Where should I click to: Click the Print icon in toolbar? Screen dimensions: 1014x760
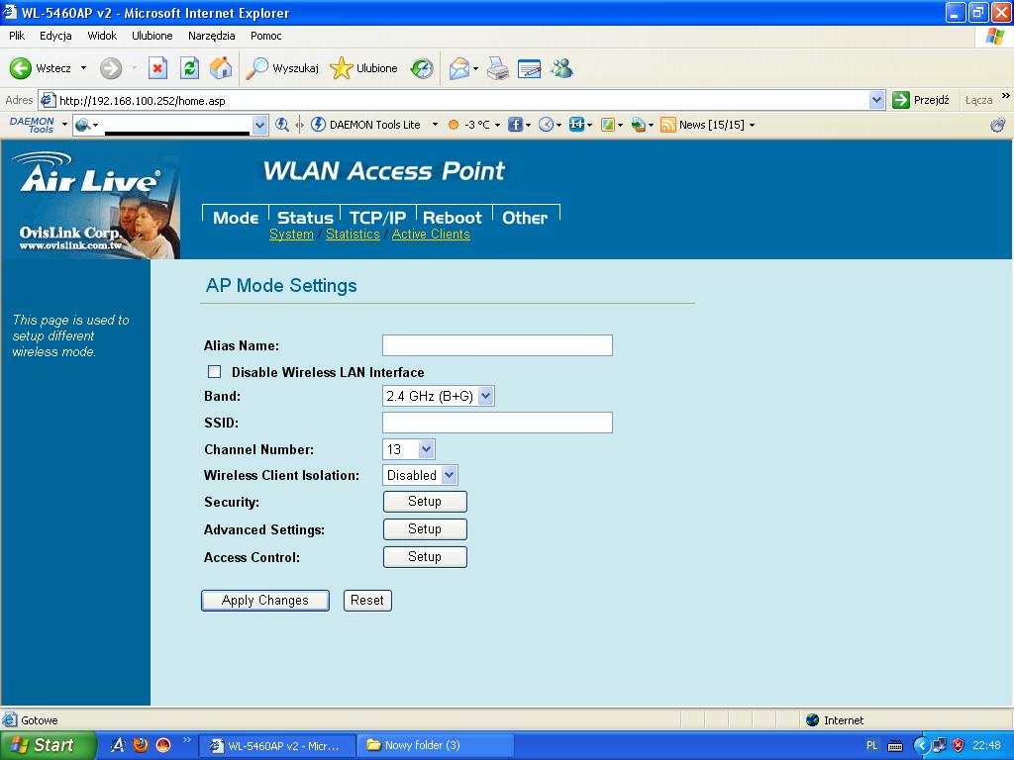coord(498,68)
